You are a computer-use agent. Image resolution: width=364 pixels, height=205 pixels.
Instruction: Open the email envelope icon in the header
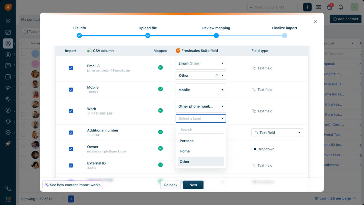(318, 7)
